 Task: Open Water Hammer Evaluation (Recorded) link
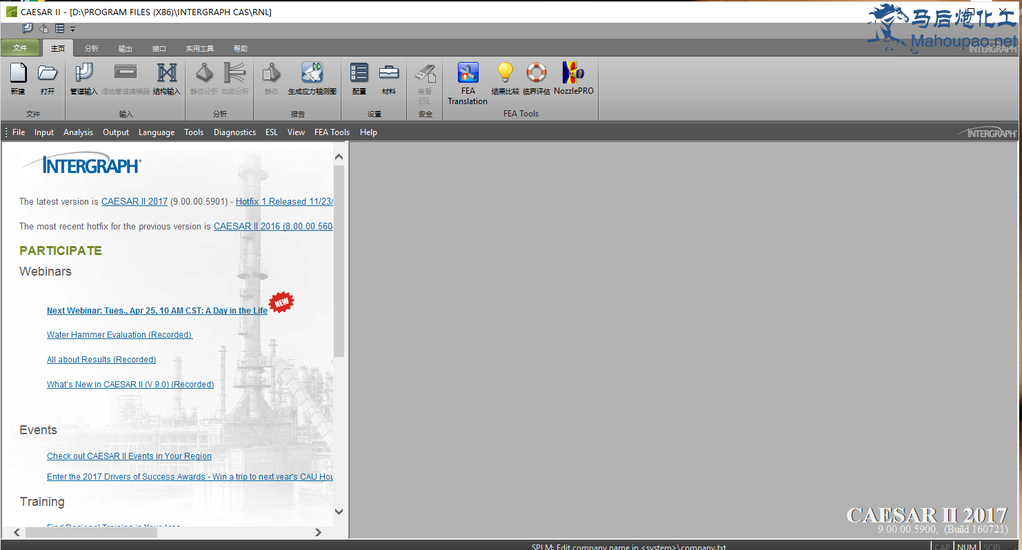click(x=119, y=335)
